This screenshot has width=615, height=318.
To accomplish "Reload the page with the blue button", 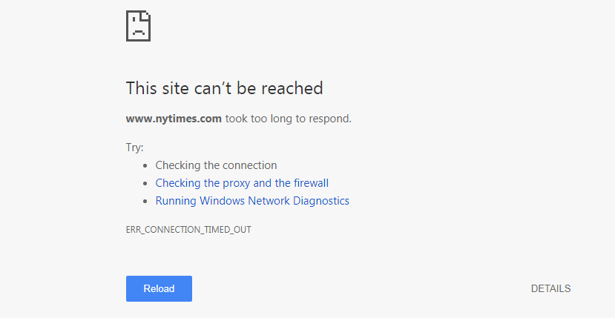I will 159,288.
